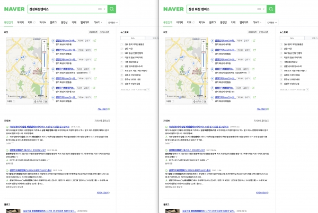This screenshot has height=213, width=318.
Task: Select the 뉴스 tab in left window's 뉴스토픽 box
Action: pos(133,38)
